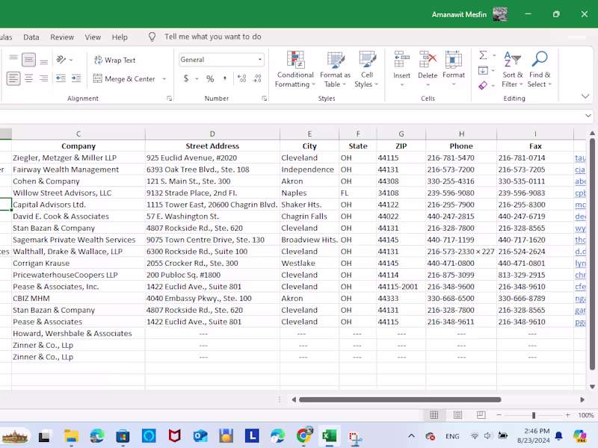
Task: Click the zoom slider handle in status bar
Action: point(533,415)
